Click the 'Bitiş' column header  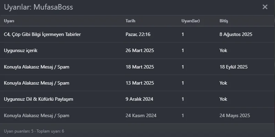[x=224, y=21]
